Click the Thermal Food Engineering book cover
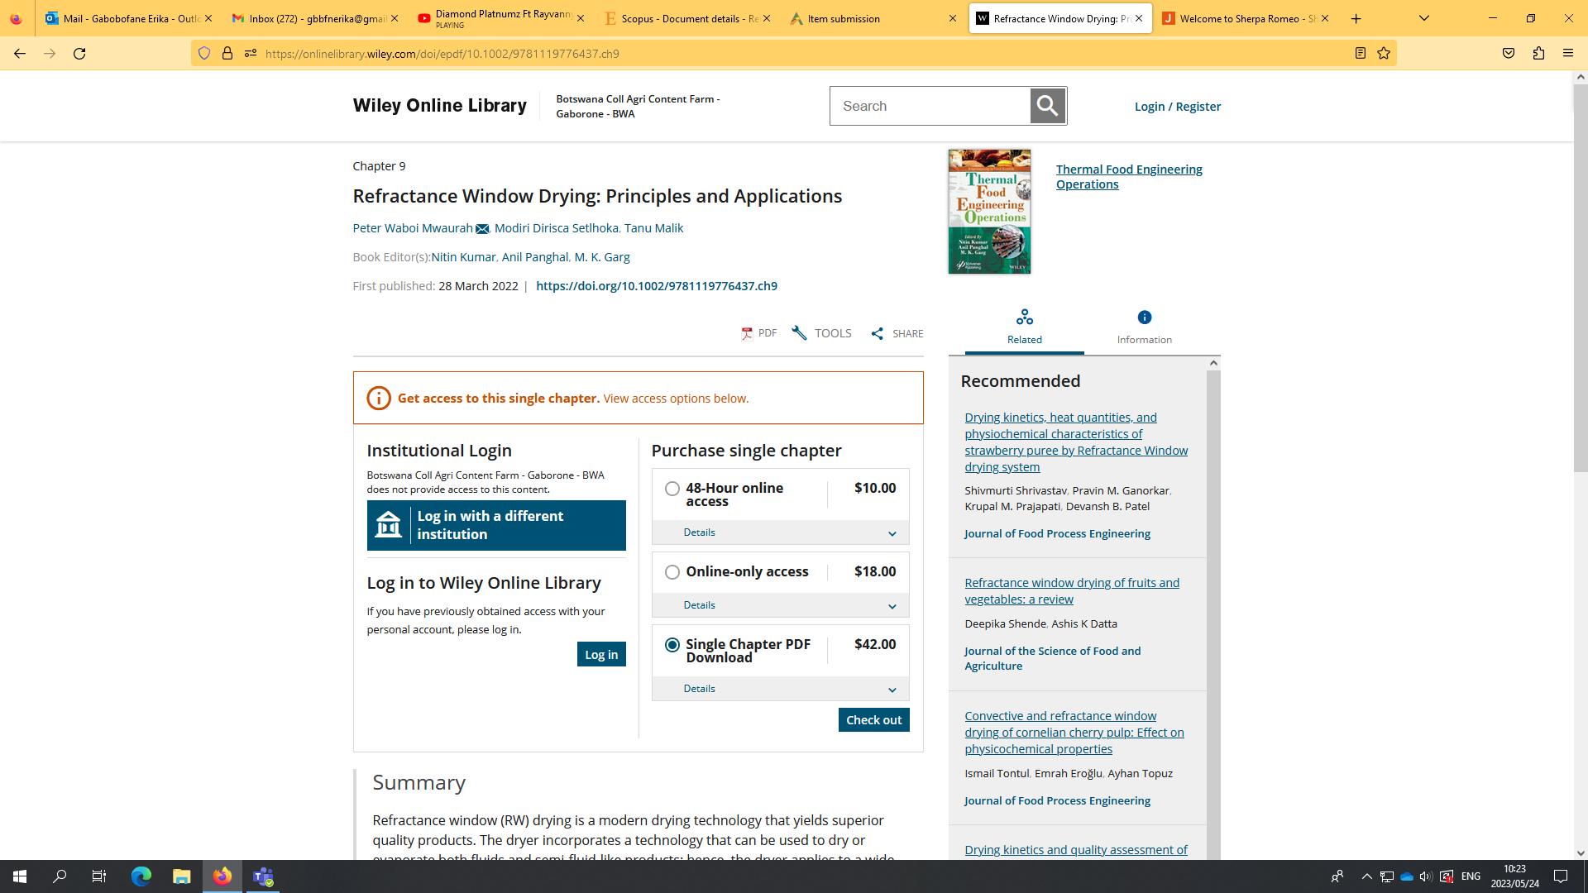This screenshot has height=893, width=1588. point(989,212)
